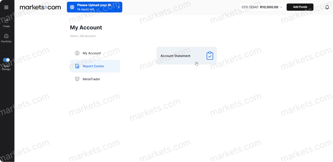
Task: Select MetaTrader menu item
Action: point(95,79)
